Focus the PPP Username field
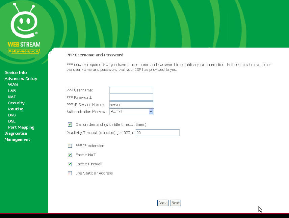This screenshot has width=289, height=218. 131,90
